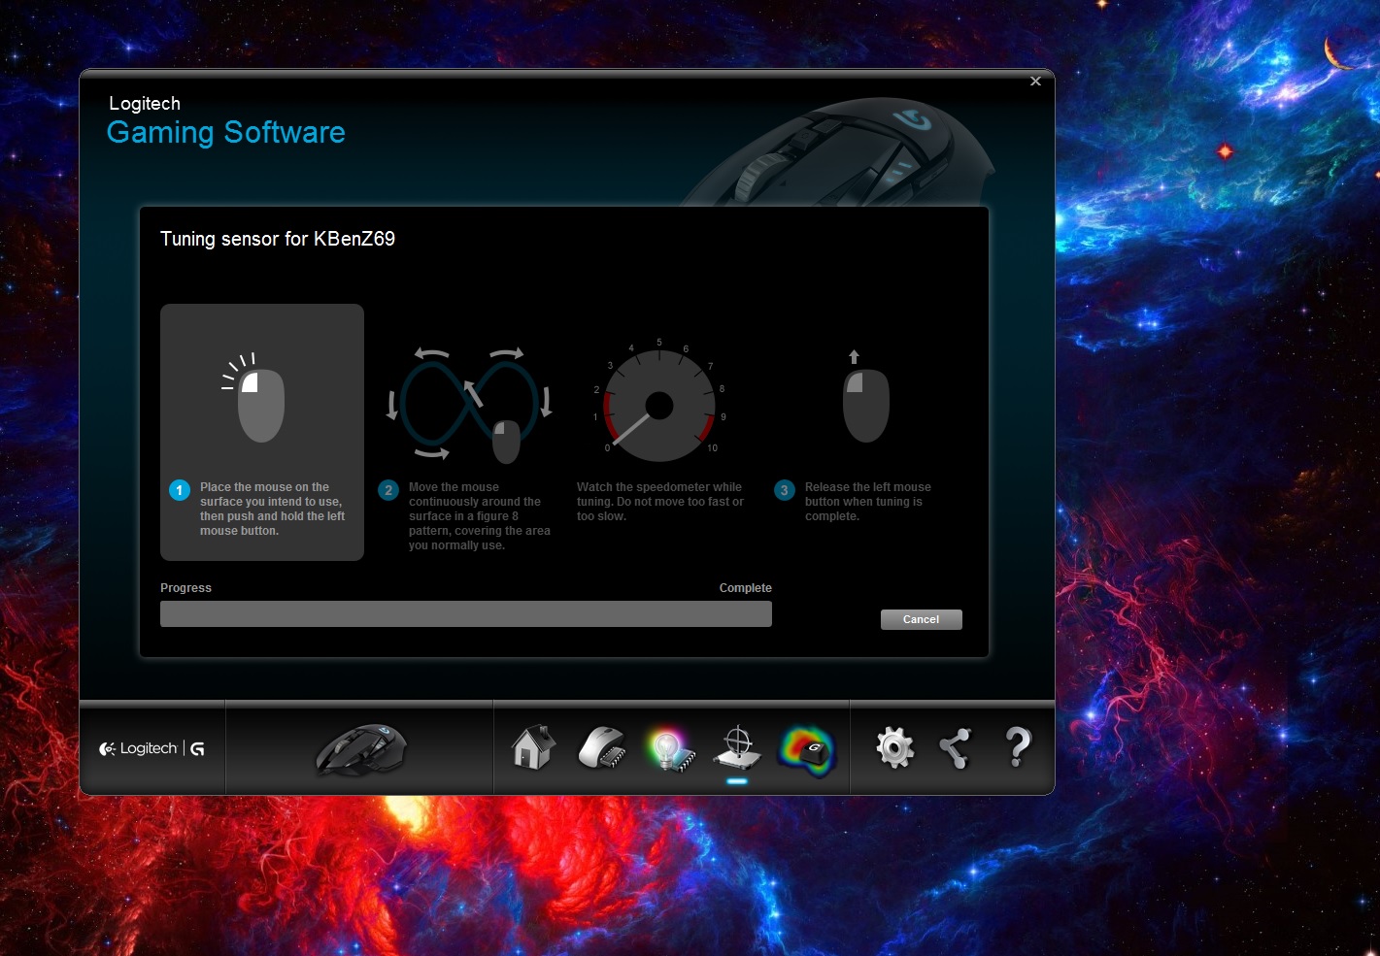Click the step 1 mouse click illustration
The height and width of the screenshot is (956, 1380).
coord(254,397)
